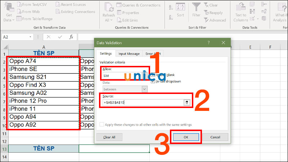Open Edit Links
288x162 pixels.
point(127,20)
